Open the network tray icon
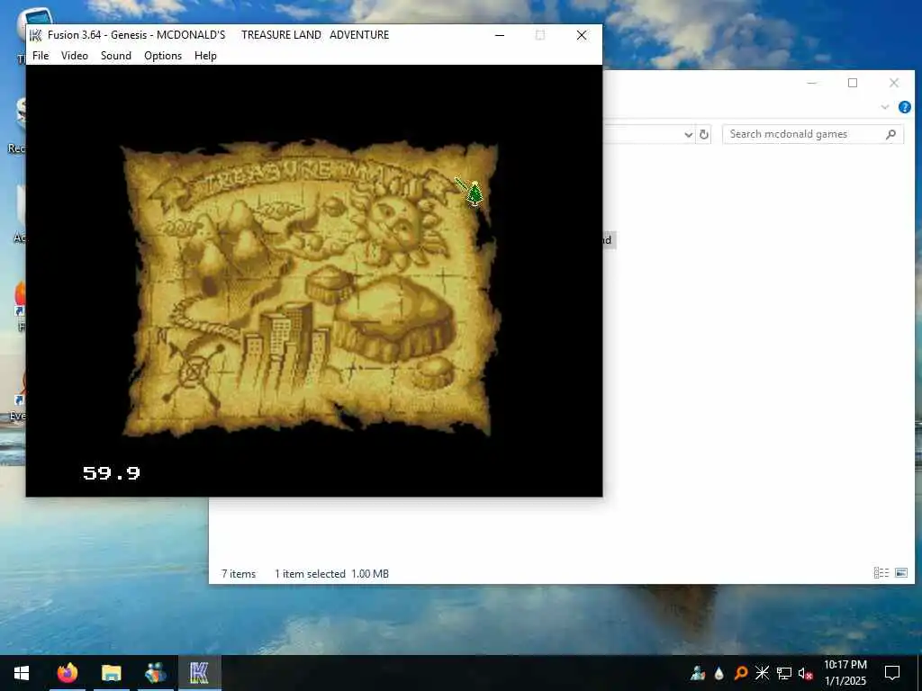The height and width of the screenshot is (691, 922). (784, 673)
